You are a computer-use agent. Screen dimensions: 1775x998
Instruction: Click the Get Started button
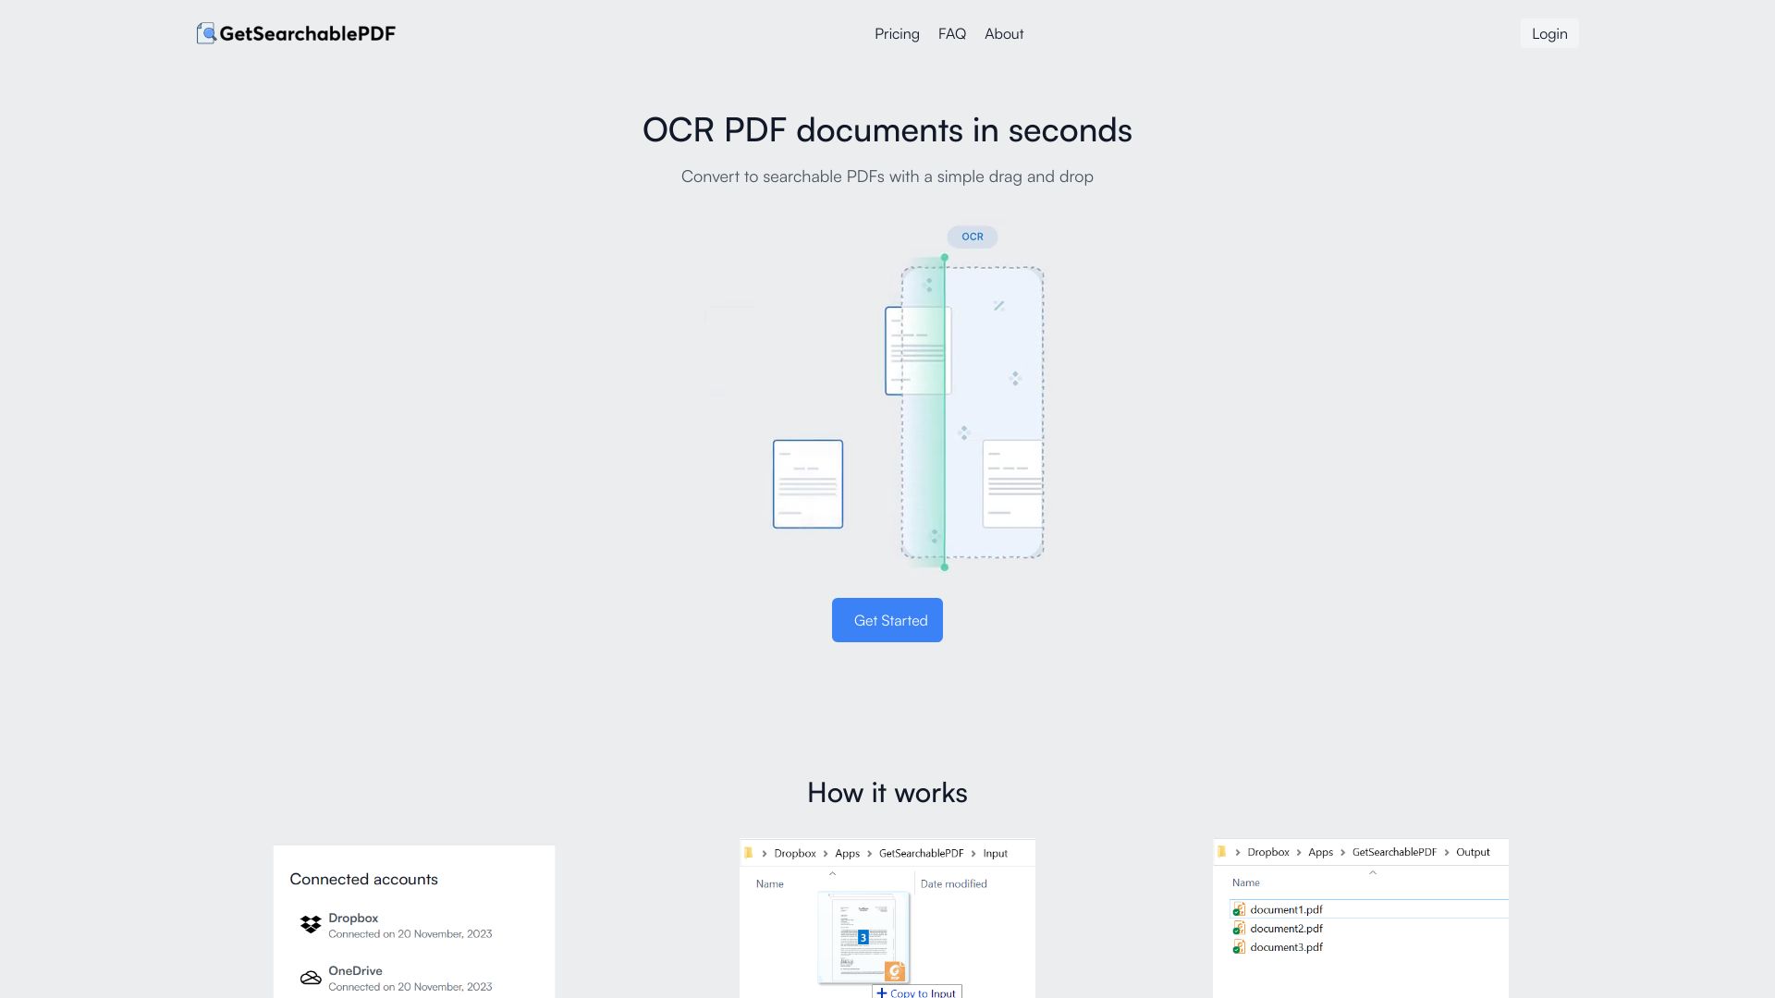pyautogui.click(x=887, y=619)
